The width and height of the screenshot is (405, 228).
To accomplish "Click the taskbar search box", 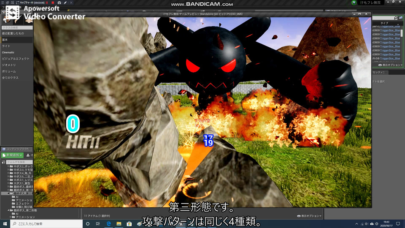I will (46, 224).
